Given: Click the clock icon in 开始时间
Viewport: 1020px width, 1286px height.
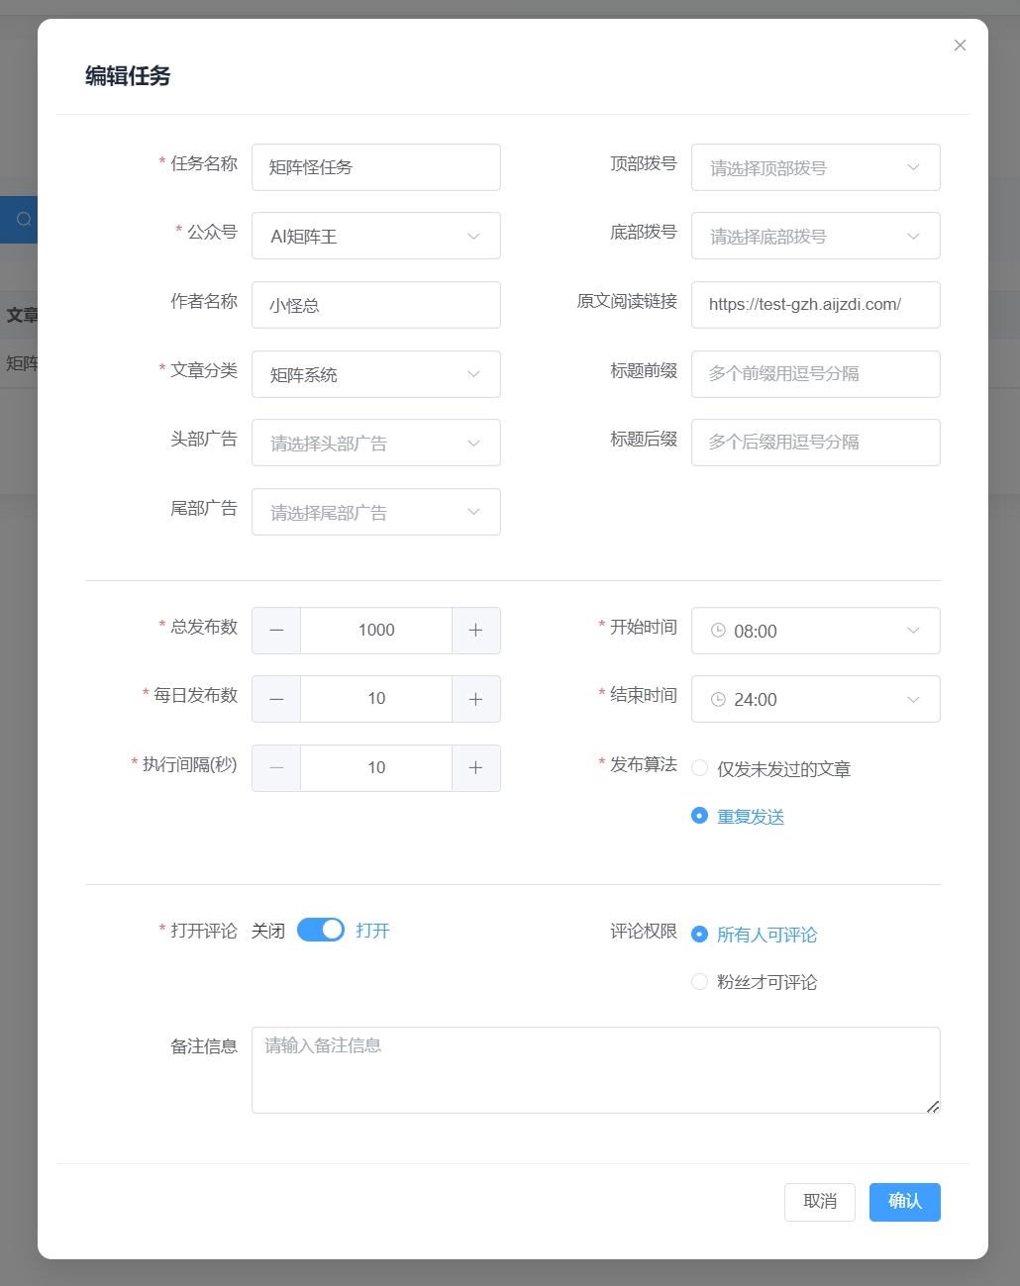Looking at the screenshot, I should point(718,631).
